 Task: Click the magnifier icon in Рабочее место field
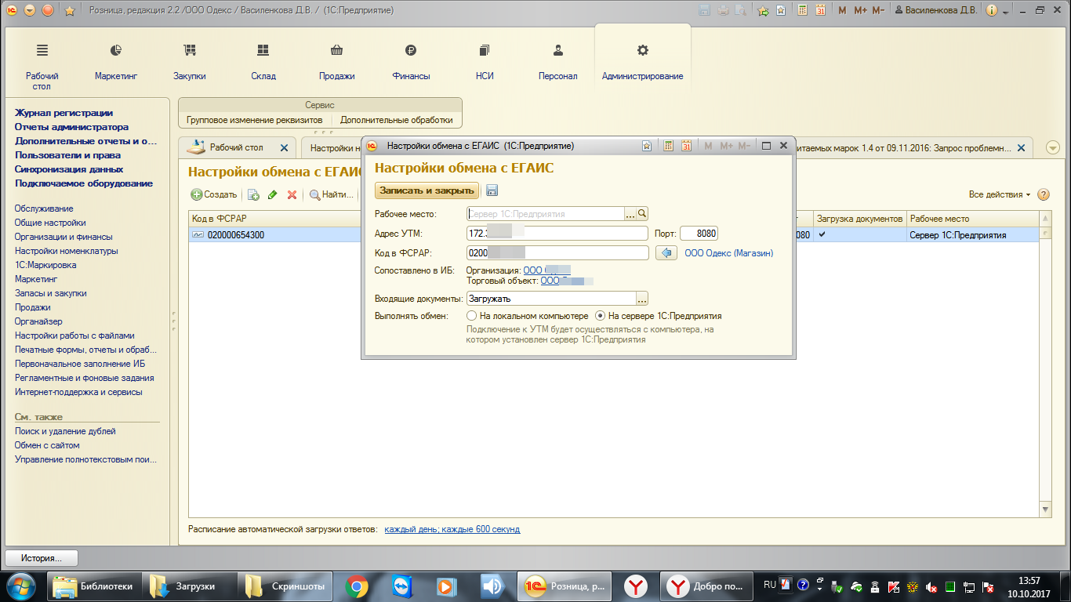pos(641,213)
